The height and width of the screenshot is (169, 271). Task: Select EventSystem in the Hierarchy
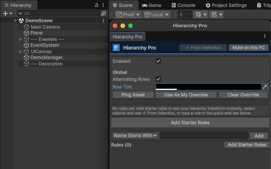[x=45, y=45]
